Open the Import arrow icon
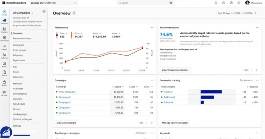The image size is (265, 139). (x=4, y=46)
